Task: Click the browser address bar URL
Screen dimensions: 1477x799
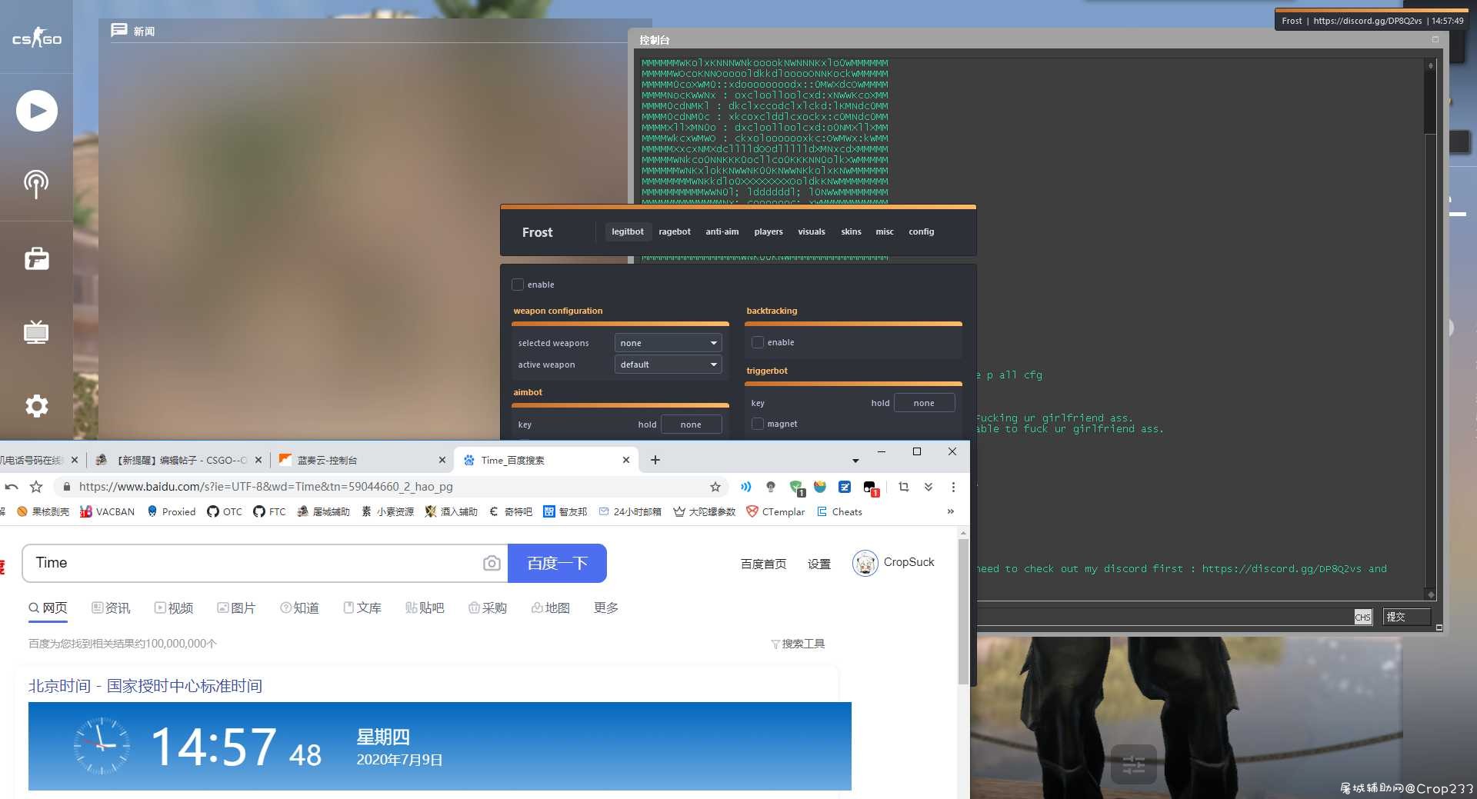Action: [265, 487]
